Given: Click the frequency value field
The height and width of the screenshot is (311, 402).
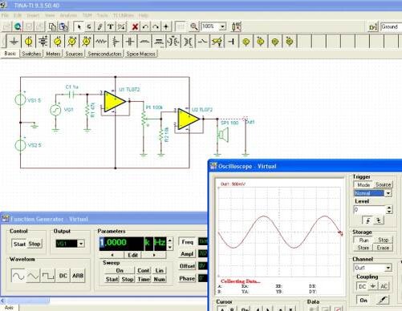Looking at the screenshot, I should pos(121,243).
